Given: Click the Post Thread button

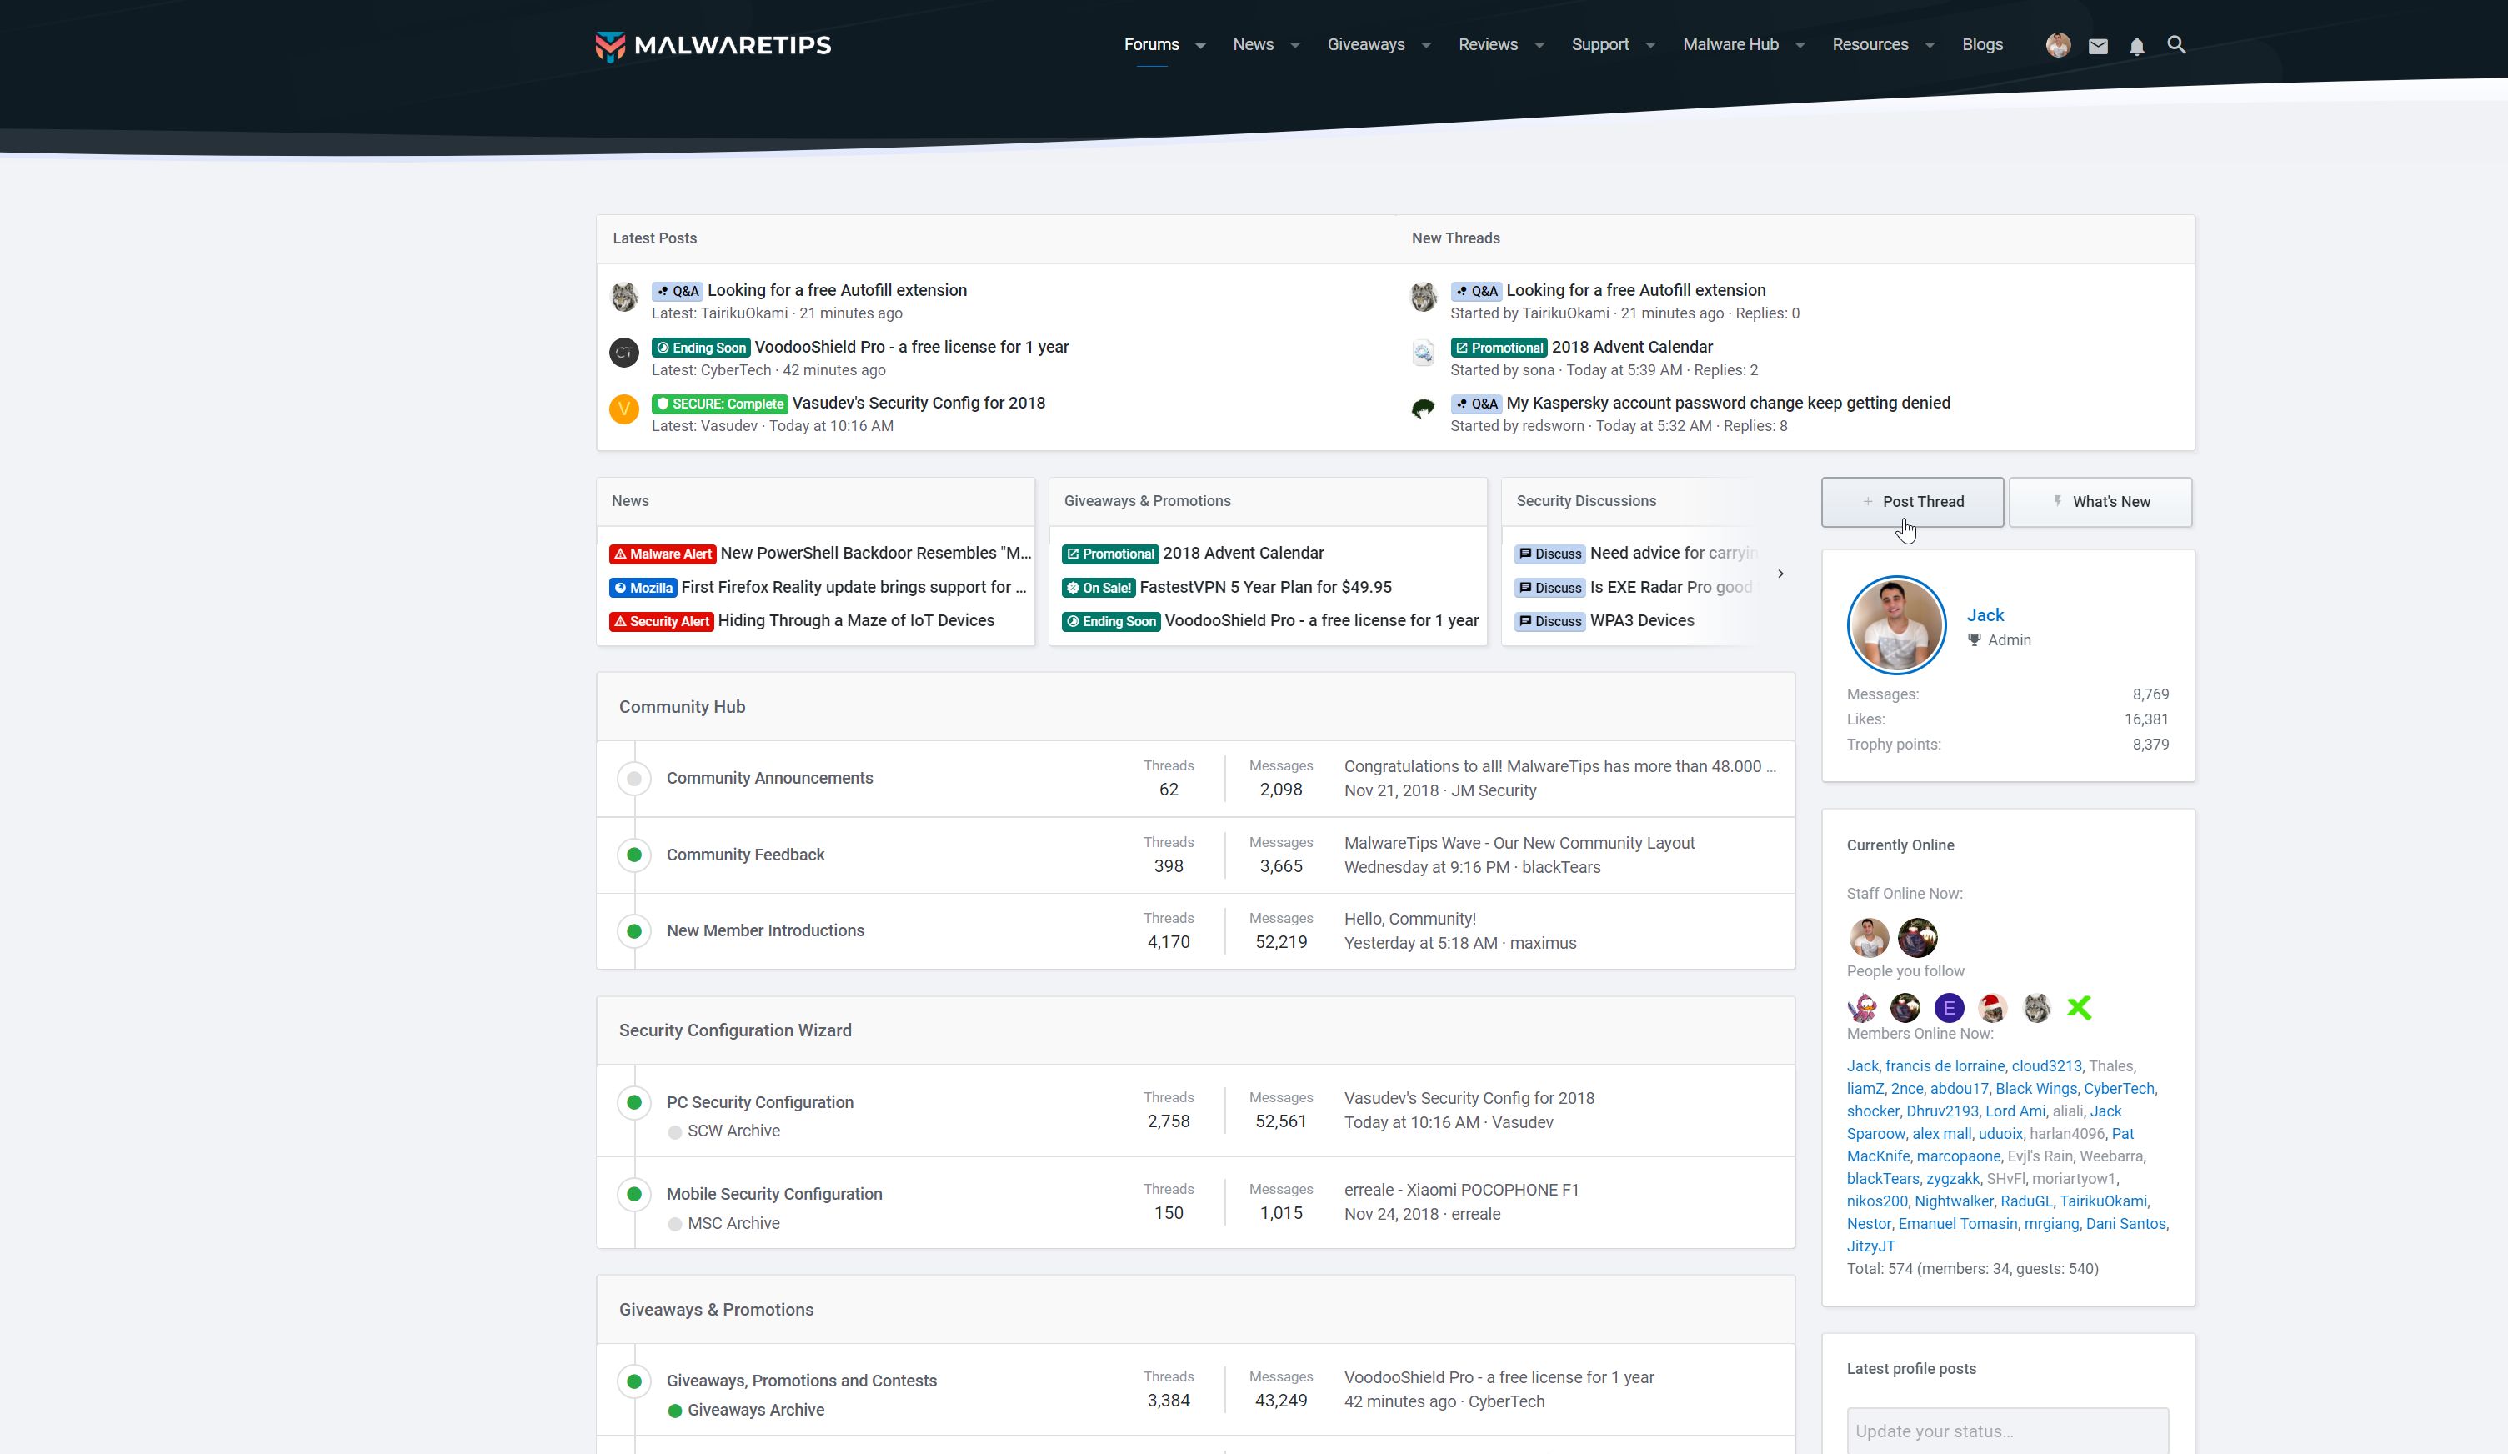Looking at the screenshot, I should [1911, 502].
